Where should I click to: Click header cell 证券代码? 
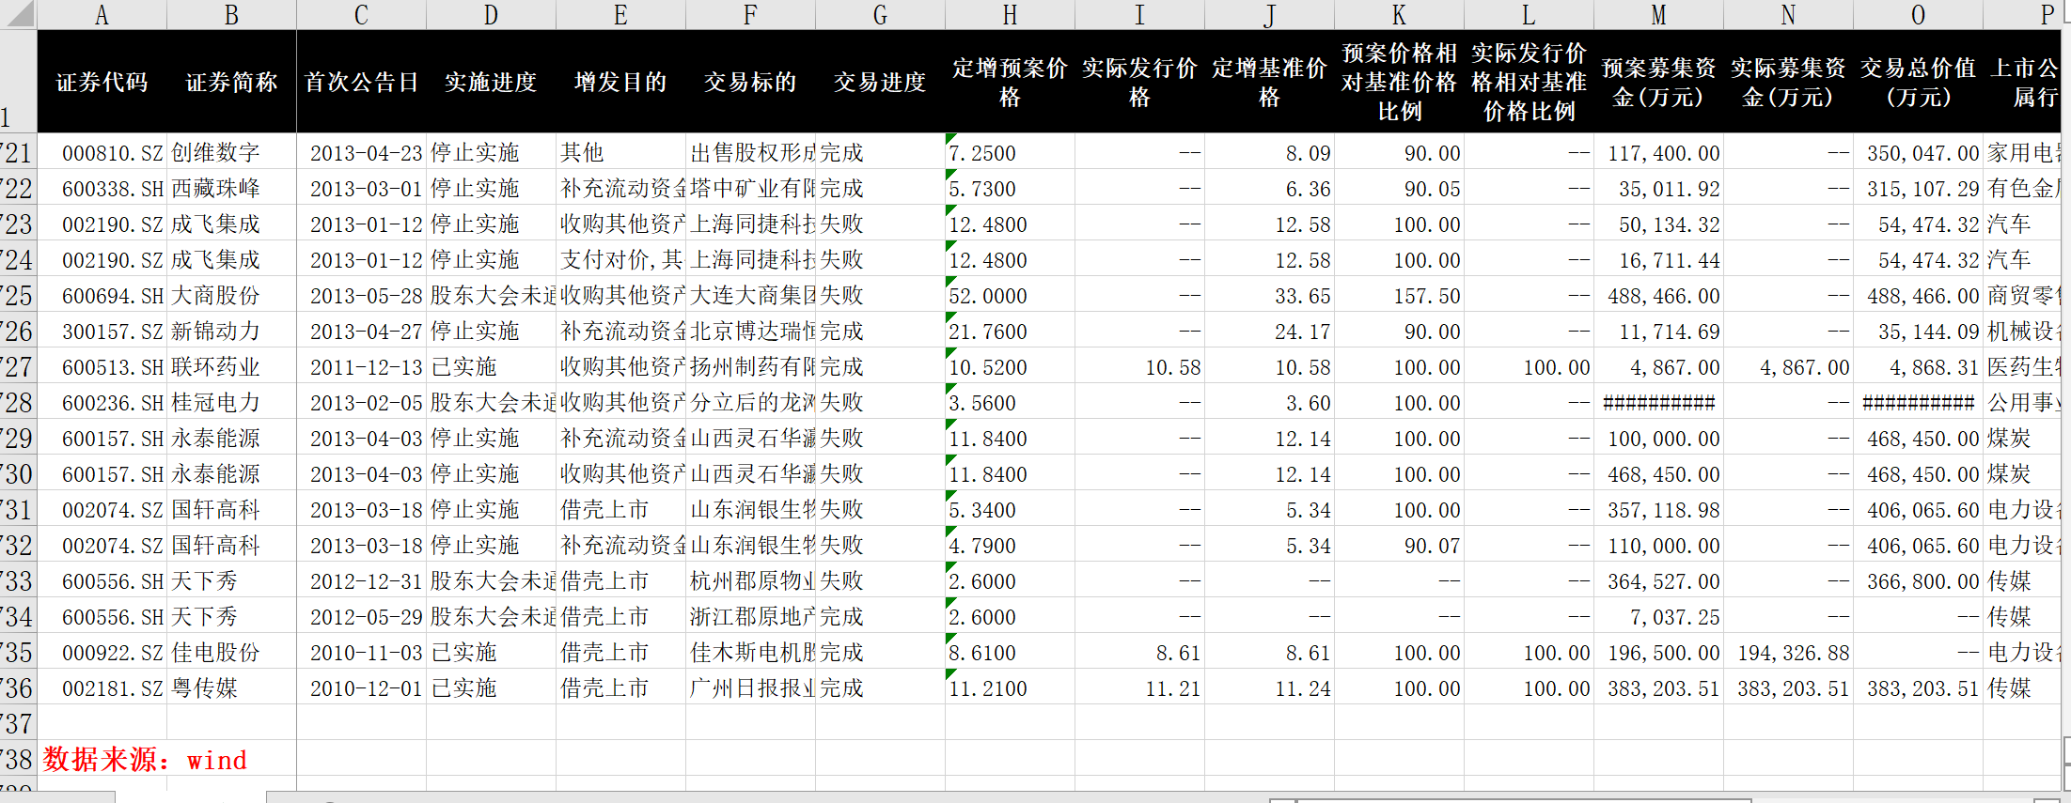tap(102, 82)
